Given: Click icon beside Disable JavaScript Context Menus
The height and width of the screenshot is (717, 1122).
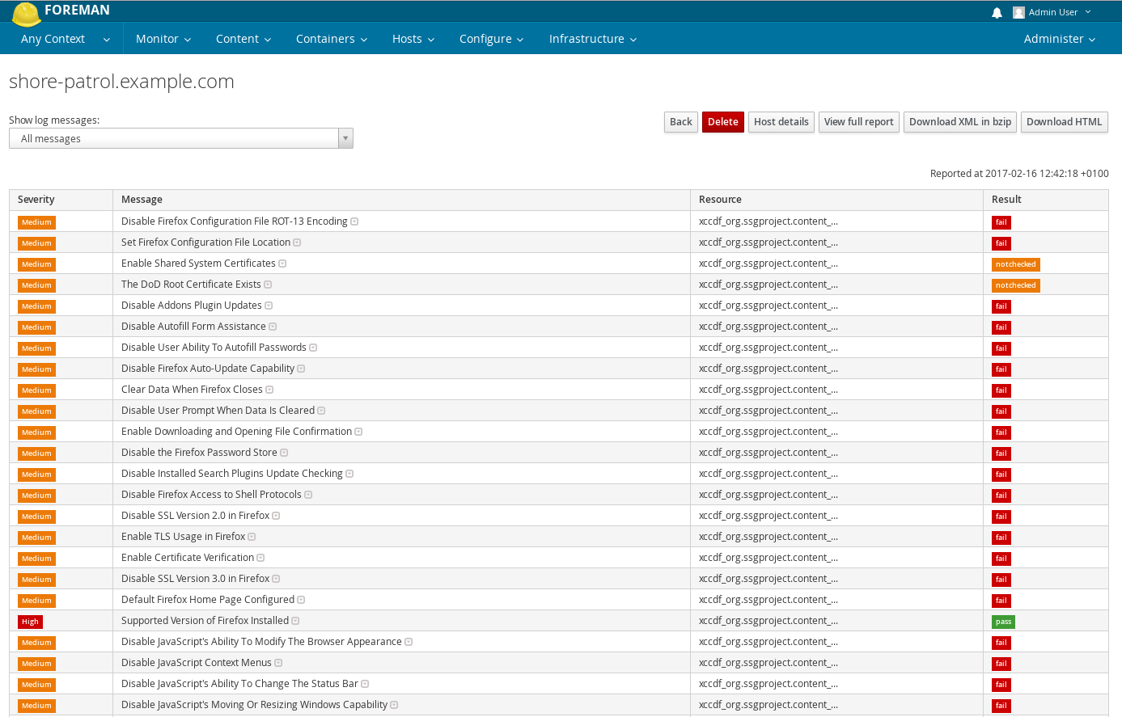Looking at the screenshot, I should pyautogui.click(x=278, y=663).
